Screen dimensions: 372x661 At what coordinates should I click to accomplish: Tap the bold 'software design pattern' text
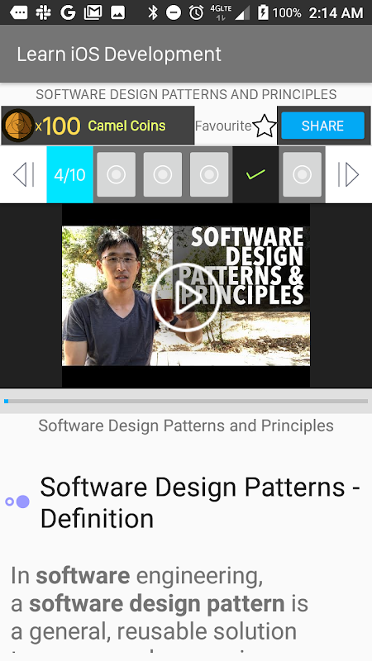(156, 604)
